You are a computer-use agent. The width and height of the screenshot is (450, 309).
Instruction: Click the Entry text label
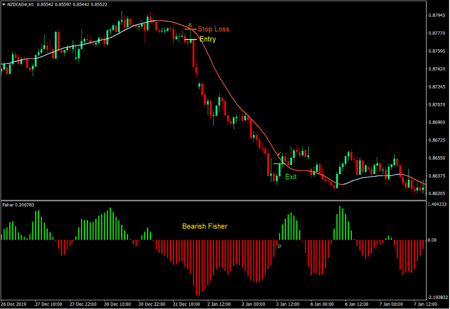tap(207, 40)
